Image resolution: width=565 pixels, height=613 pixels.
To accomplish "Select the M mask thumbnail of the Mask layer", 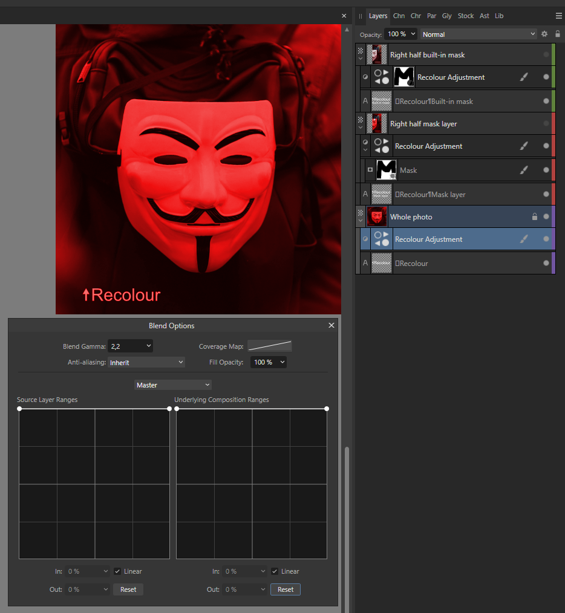I will (386, 170).
